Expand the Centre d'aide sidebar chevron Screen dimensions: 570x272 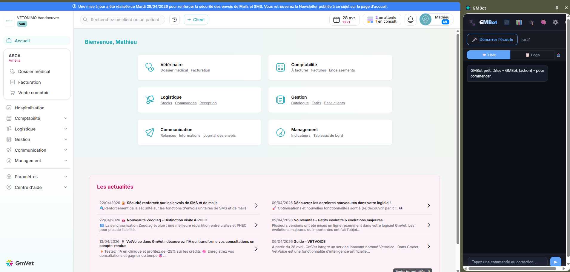click(66, 187)
